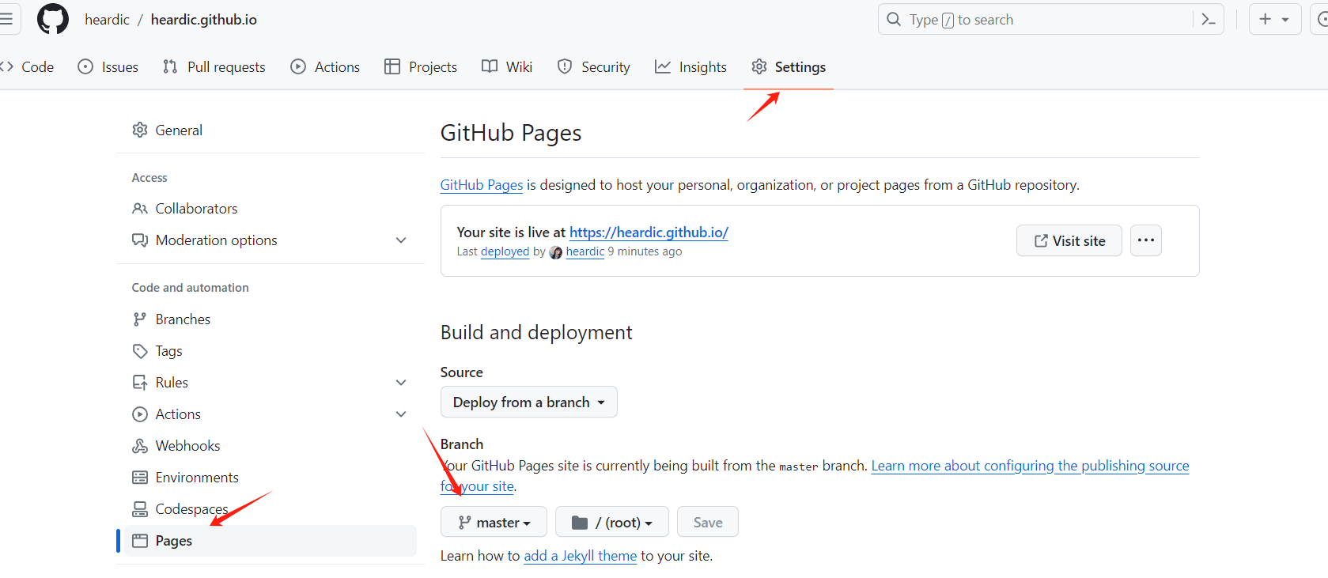The image size is (1328, 578).
Task: Click the heardic owner breadcrumb
Action: [x=108, y=19]
